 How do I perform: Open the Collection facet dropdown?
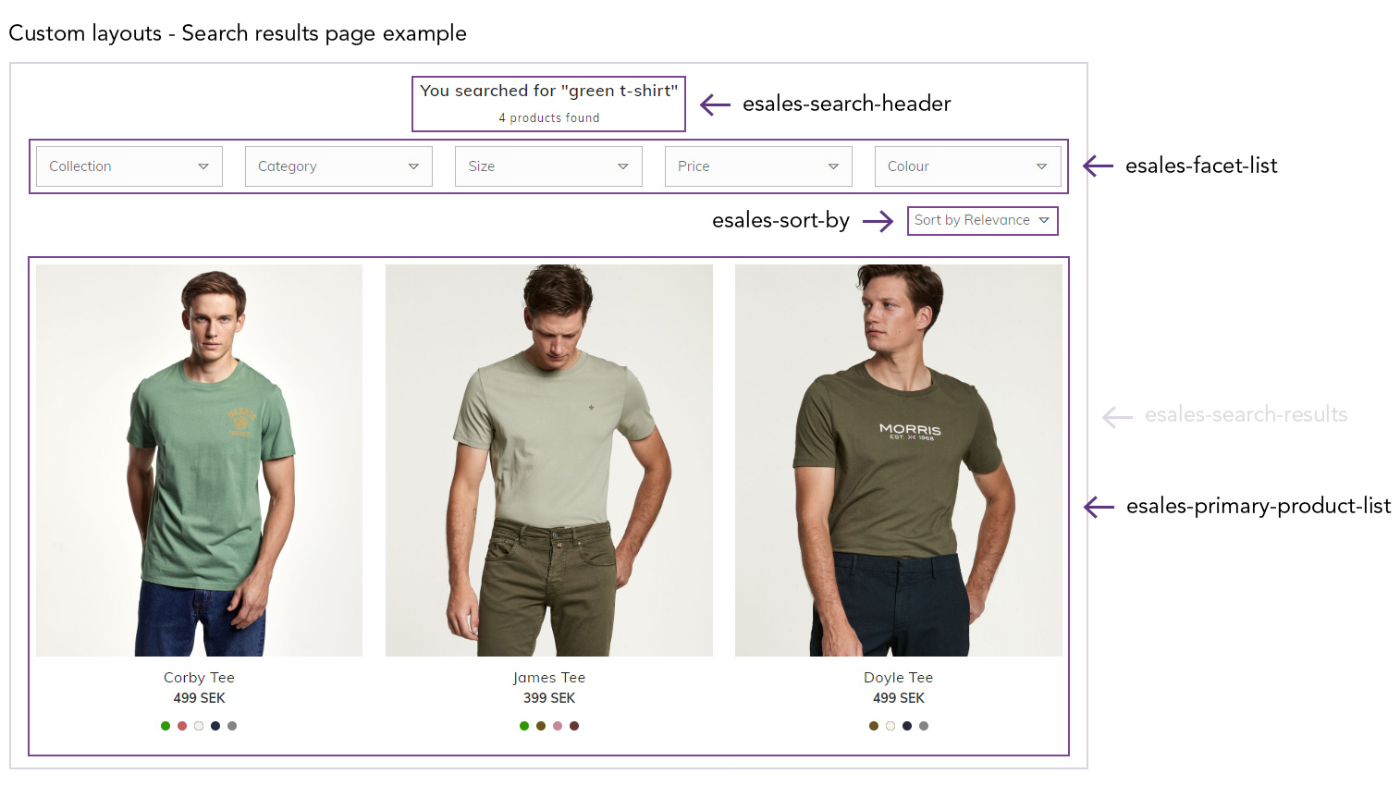point(129,166)
